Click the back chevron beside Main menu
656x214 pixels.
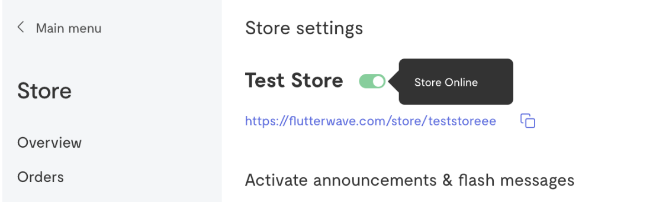[x=21, y=28]
